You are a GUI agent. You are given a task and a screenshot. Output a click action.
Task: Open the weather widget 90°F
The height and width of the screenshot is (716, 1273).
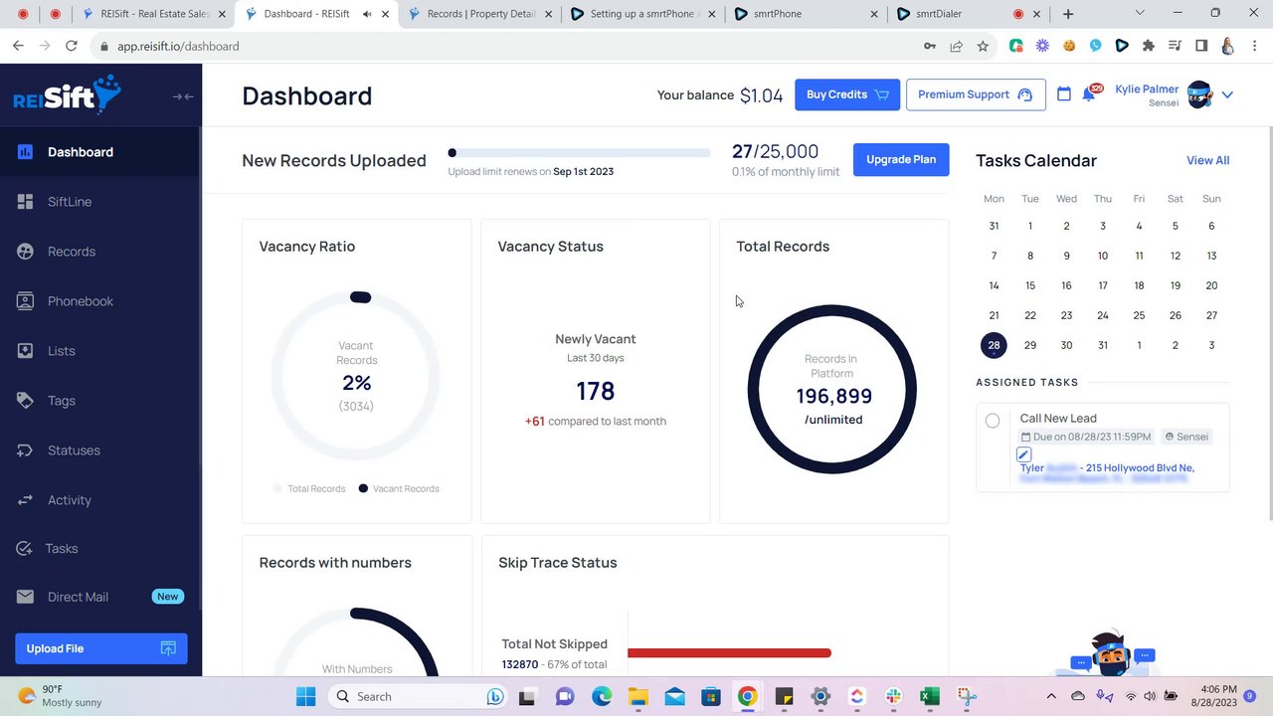[62, 696]
